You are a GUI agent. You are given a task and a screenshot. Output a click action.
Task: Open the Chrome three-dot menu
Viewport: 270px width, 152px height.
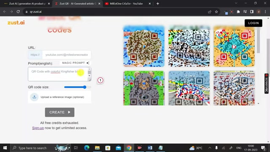click(x=265, y=12)
